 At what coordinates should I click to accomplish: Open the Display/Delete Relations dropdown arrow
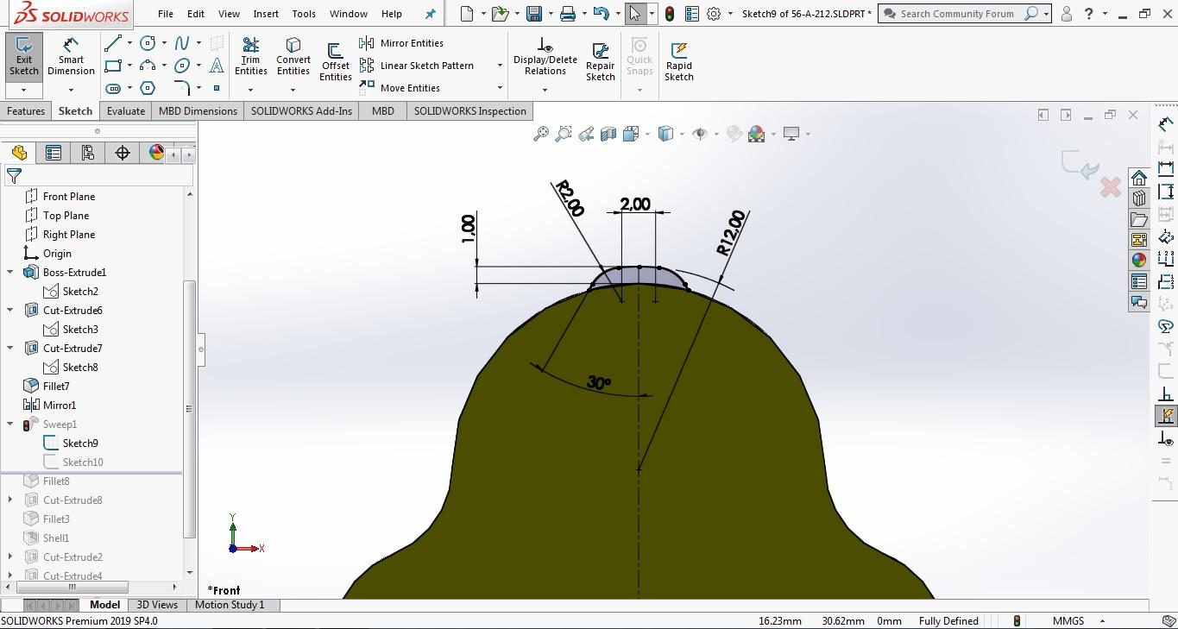tap(545, 89)
